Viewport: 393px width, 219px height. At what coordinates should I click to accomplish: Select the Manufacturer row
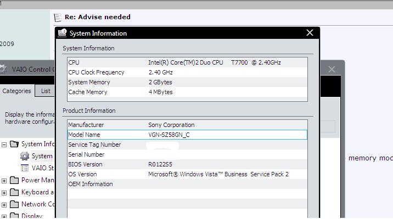pyautogui.click(x=187, y=125)
